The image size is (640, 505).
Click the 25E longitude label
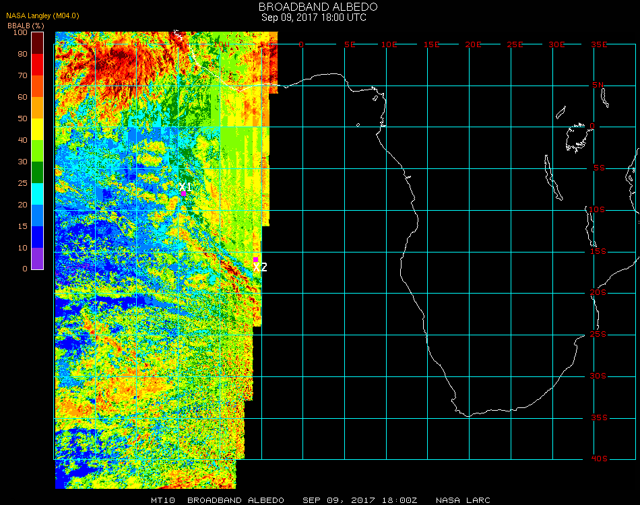click(x=515, y=44)
